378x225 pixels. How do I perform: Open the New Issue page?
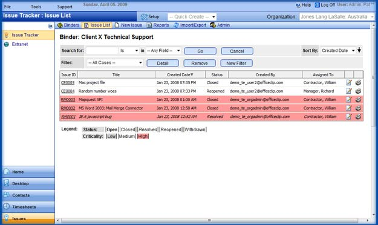point(128,25)
